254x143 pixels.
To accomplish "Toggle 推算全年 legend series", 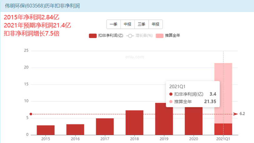I will coord(168,35).
